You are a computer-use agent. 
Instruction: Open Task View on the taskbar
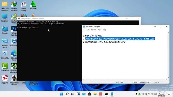coord(72,94)
